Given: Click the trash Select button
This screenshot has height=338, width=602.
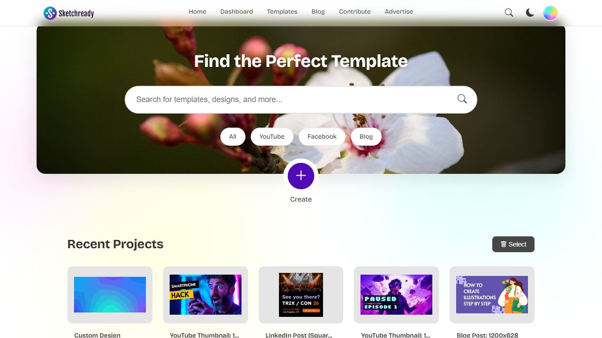Looking at the screenshot, I should point(513,244).
